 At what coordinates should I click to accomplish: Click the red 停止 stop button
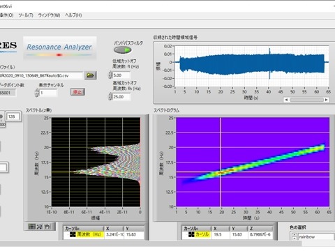point(77,92)
